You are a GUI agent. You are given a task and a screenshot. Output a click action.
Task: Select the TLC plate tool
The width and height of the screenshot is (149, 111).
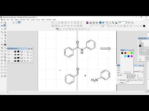click(5, 57)
